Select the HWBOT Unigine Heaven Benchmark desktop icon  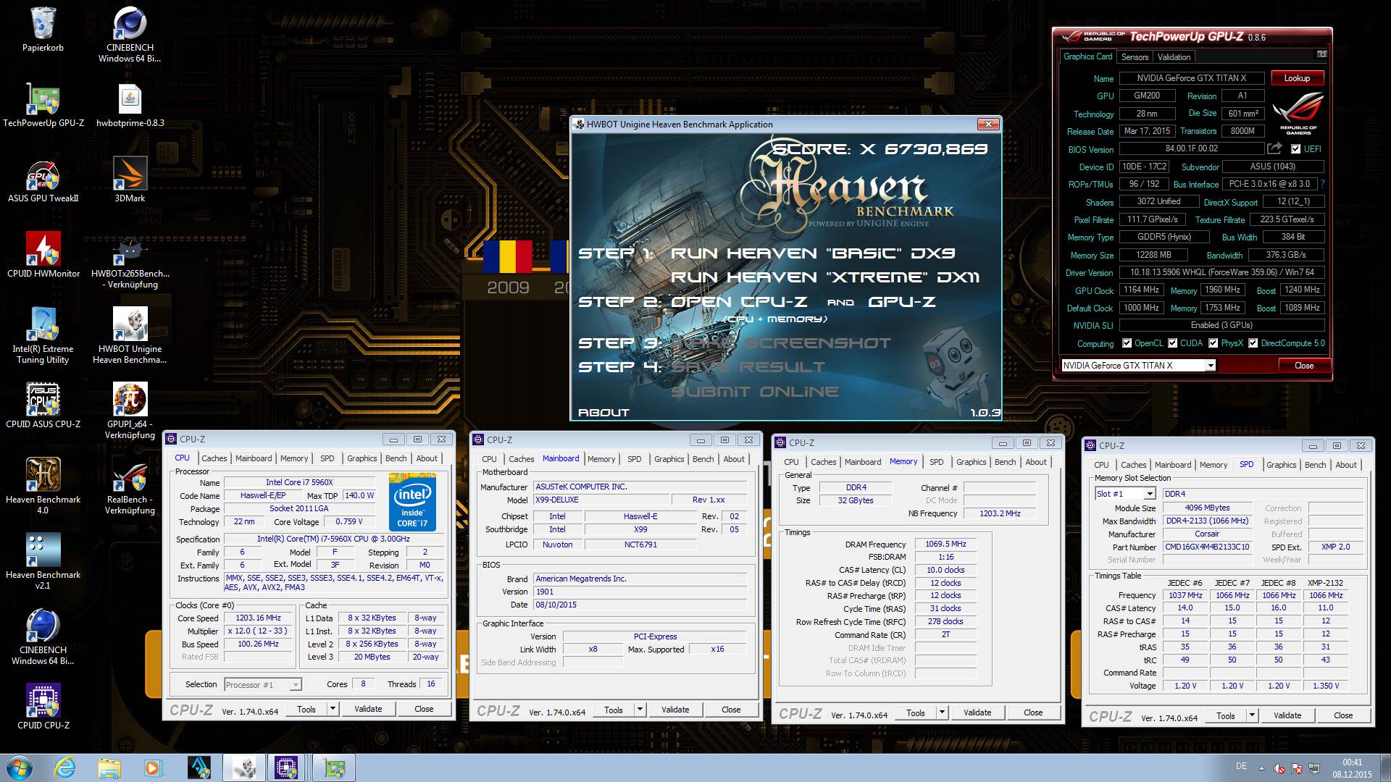(x=130, y=336)
